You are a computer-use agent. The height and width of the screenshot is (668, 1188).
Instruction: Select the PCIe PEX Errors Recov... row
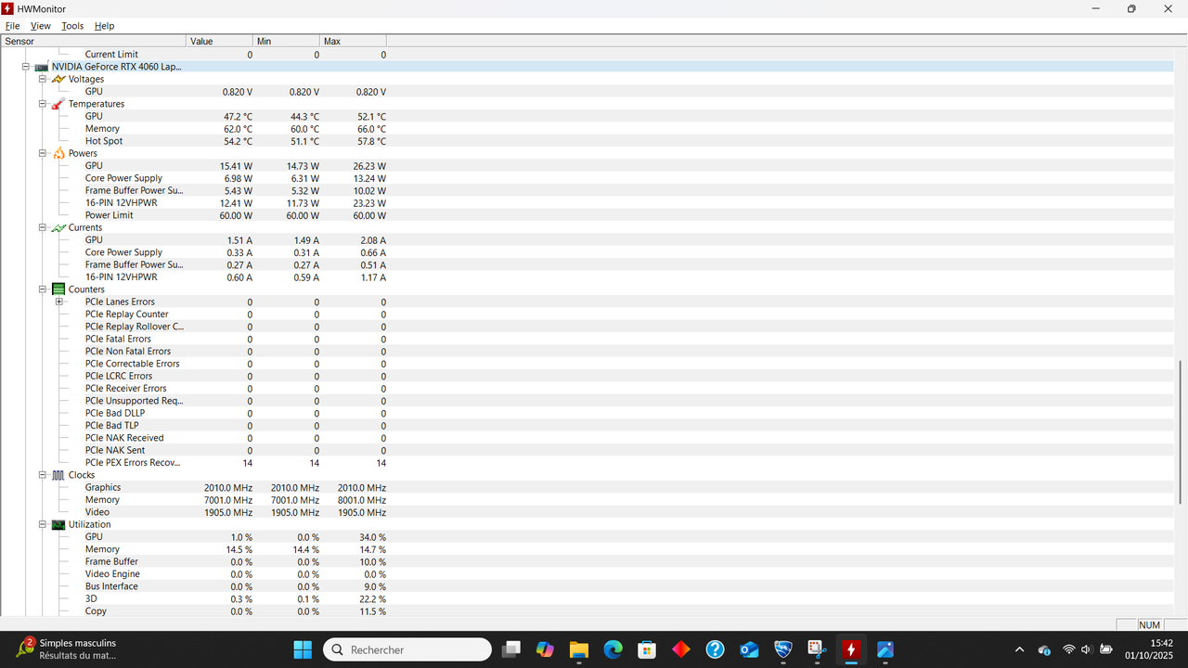point(587,462)
